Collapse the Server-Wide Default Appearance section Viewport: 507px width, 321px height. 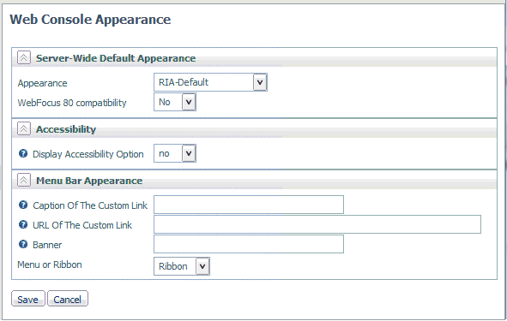pos(24,57)
